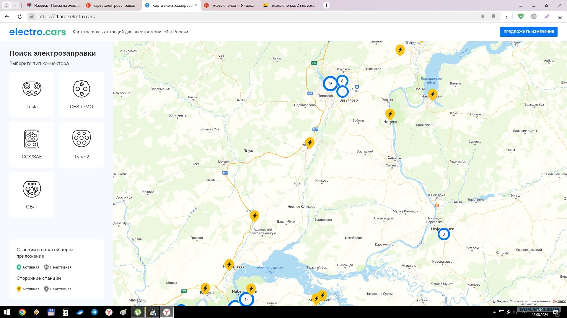
Task: Select the GB/T connector type
Action: point(32,195)
